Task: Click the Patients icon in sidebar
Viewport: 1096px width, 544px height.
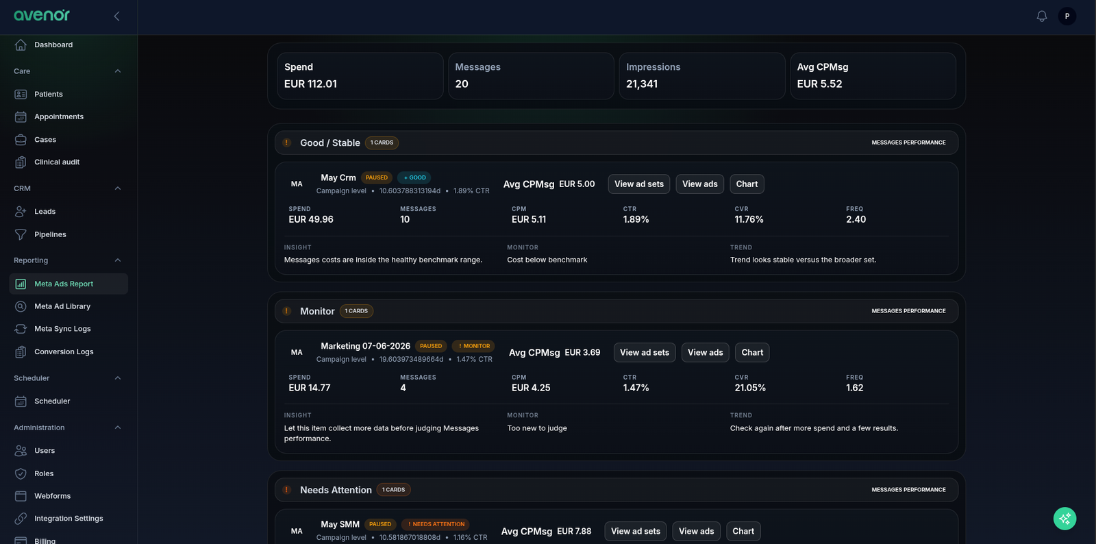Action: [x=21, y=94]
